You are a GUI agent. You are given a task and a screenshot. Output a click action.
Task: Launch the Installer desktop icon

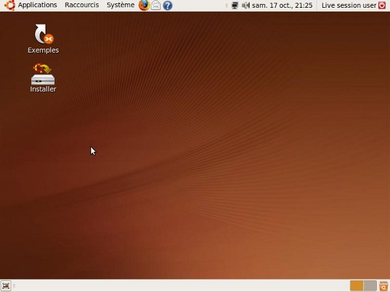(43, 78)
